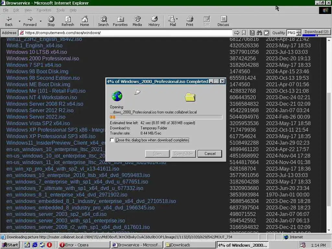The image size is (332, 249).
Task: Open the Tools menu
Action: pyautogui.click(x=61, y=10)
